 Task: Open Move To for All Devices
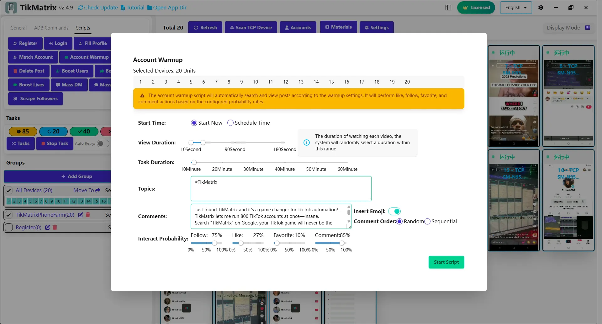87,190
